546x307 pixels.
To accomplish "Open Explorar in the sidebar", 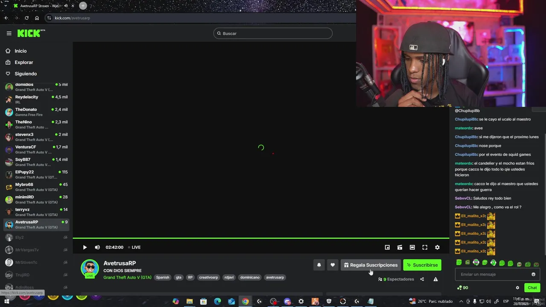I will point(23,62).
